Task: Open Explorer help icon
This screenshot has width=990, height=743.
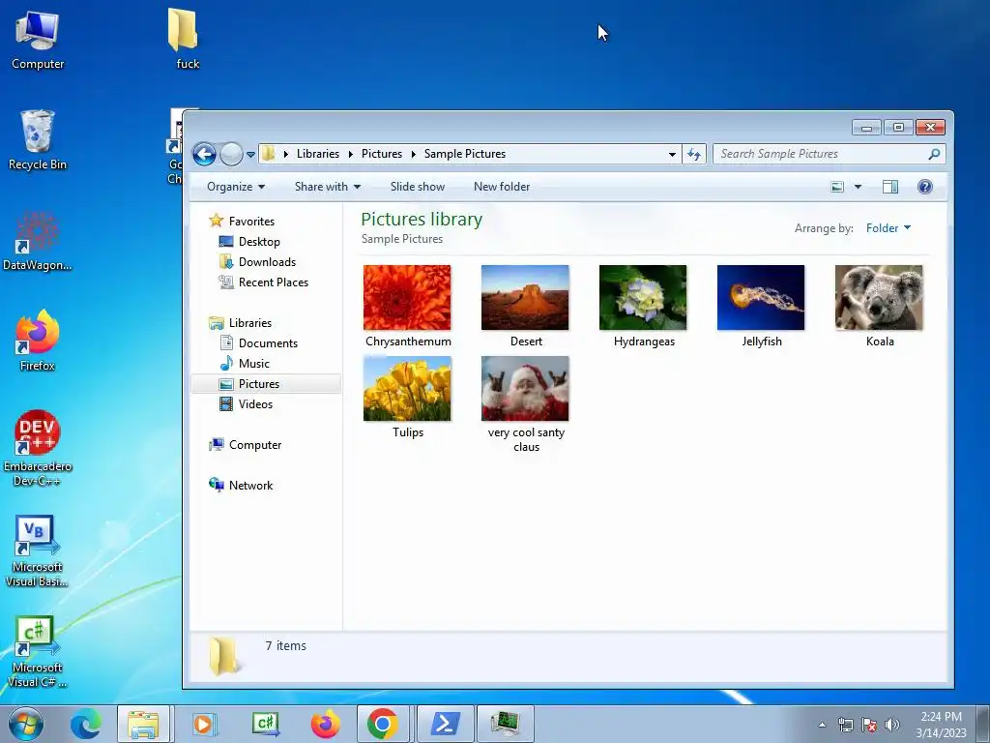Action: coord(925,187)
